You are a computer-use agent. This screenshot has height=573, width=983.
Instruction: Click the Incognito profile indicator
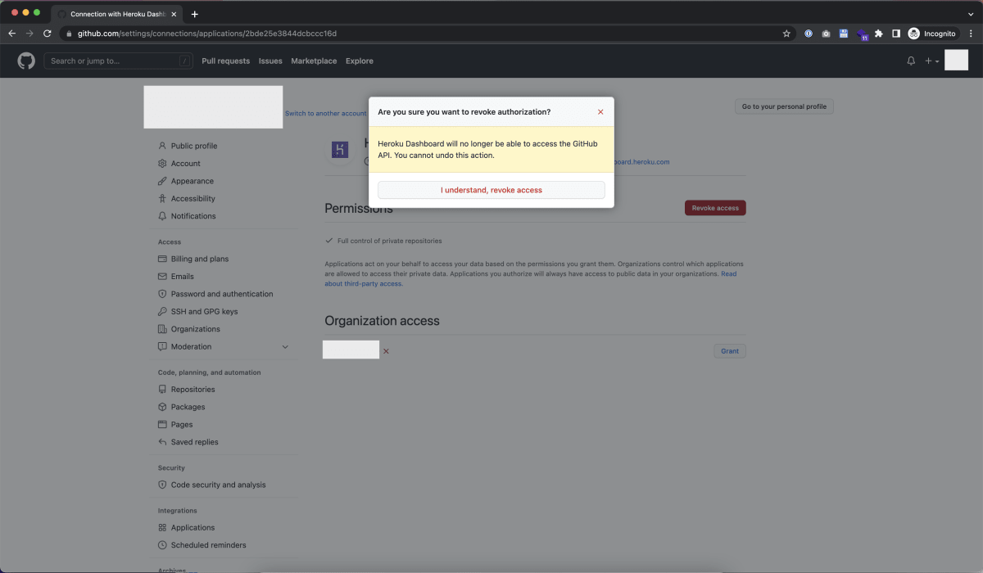click(x=932, y=34)
